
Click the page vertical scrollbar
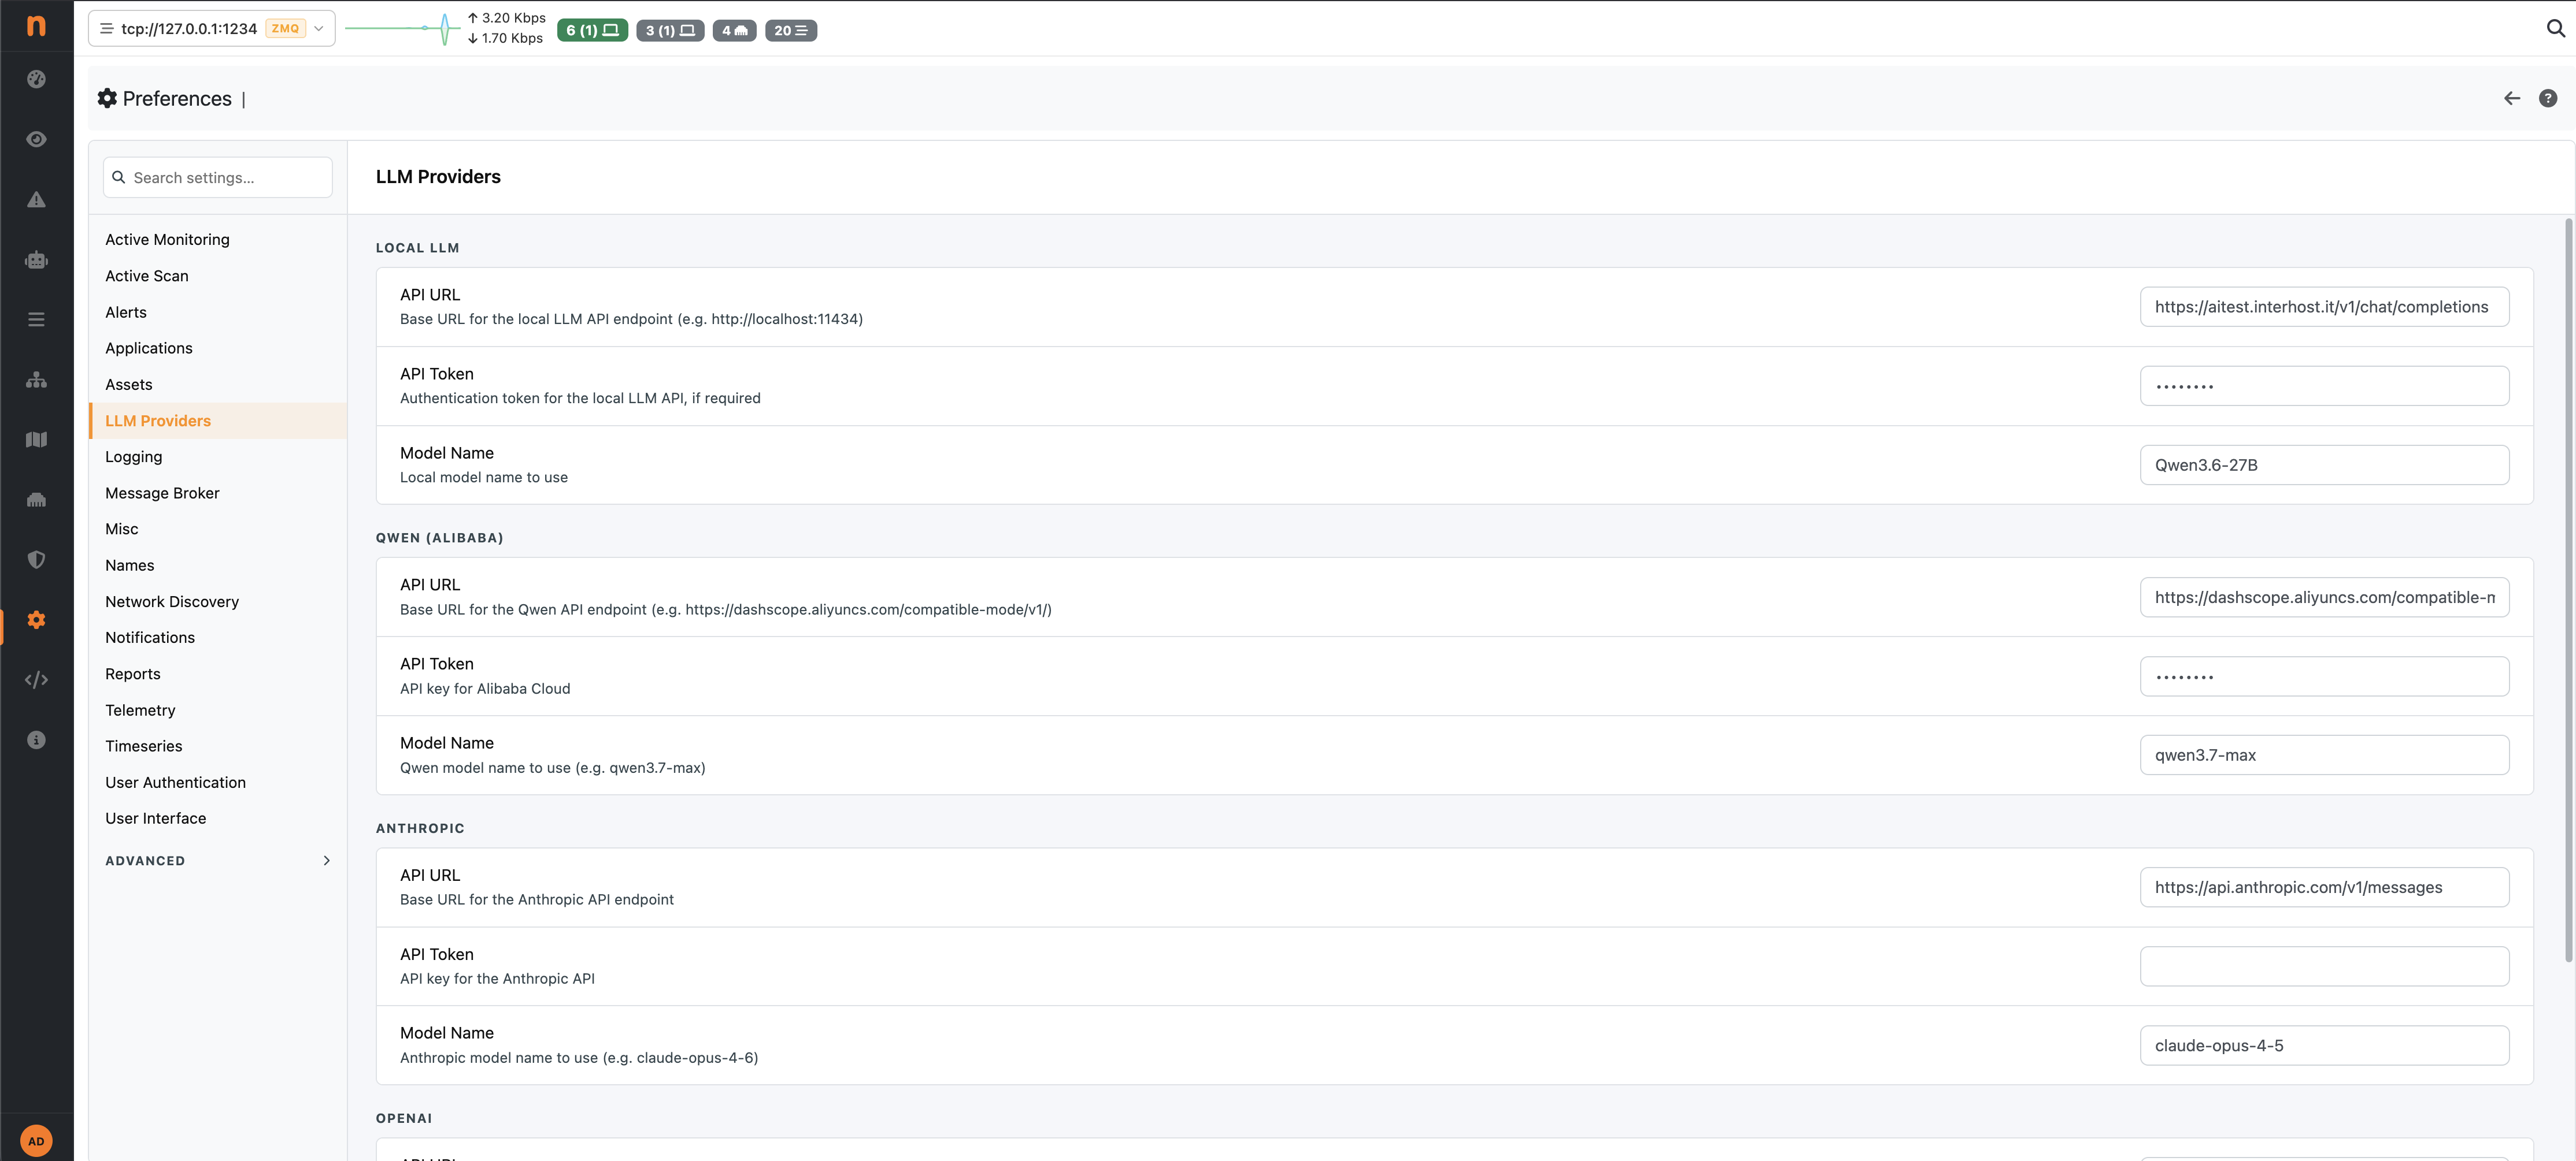tap(2568, 590)
